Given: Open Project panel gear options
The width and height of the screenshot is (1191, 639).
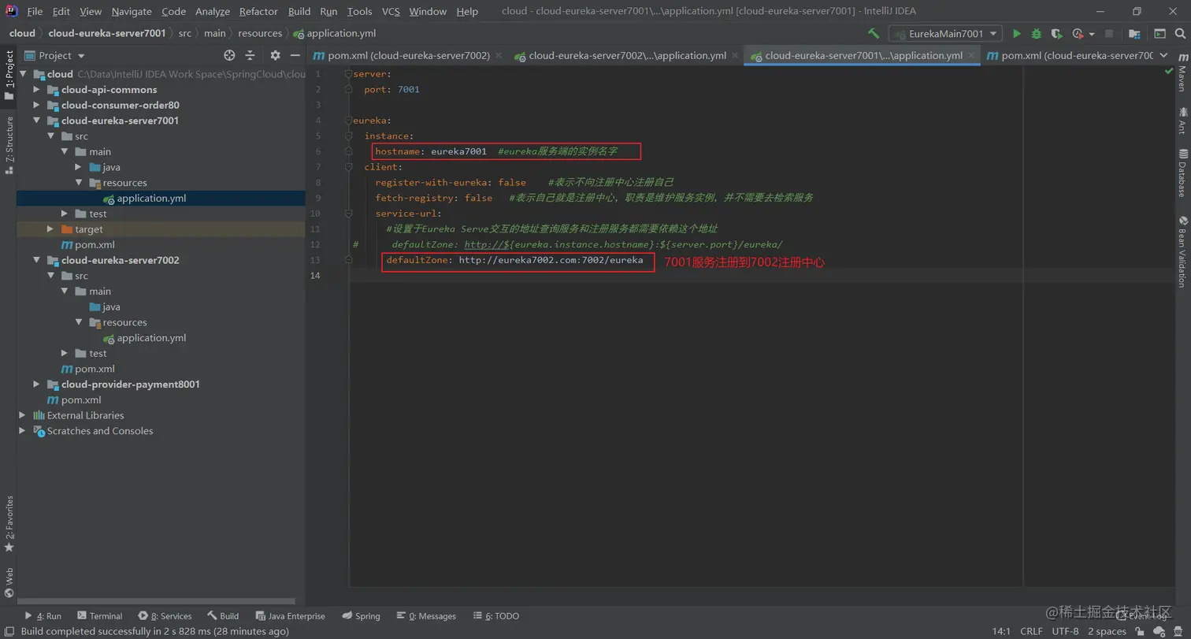Looking at the screenshot, I should (275, 55).
